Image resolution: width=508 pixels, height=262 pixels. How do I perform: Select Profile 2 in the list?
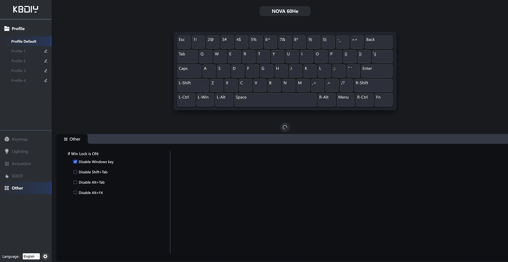click(x=18, y=61)
